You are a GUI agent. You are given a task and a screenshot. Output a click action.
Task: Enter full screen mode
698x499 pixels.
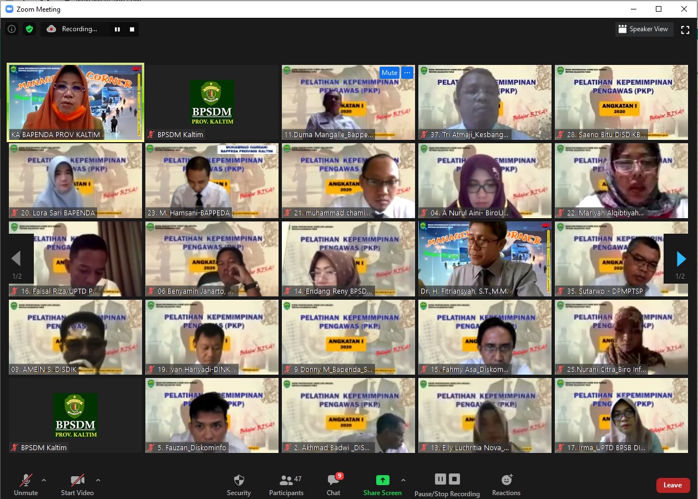click(x=685, y=29)
